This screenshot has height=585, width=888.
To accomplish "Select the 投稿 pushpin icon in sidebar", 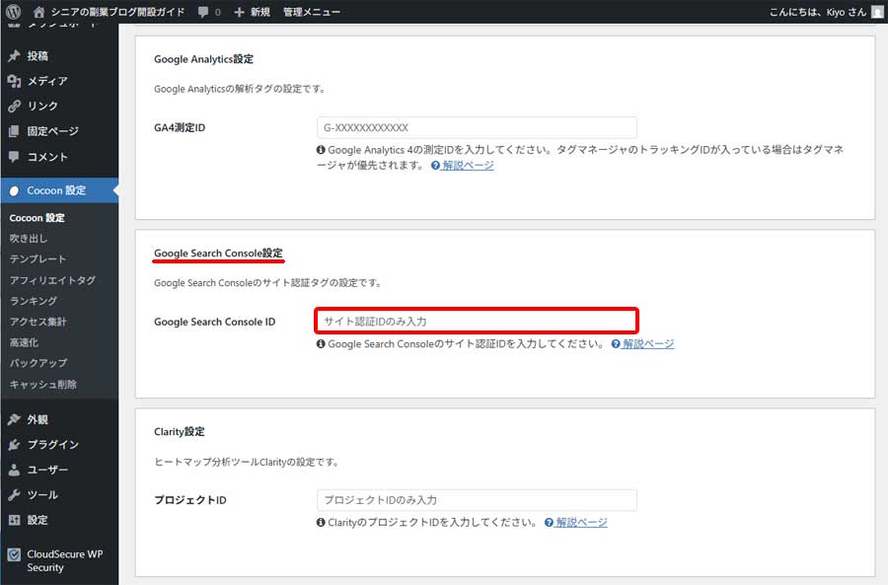I will coord(14,56).
